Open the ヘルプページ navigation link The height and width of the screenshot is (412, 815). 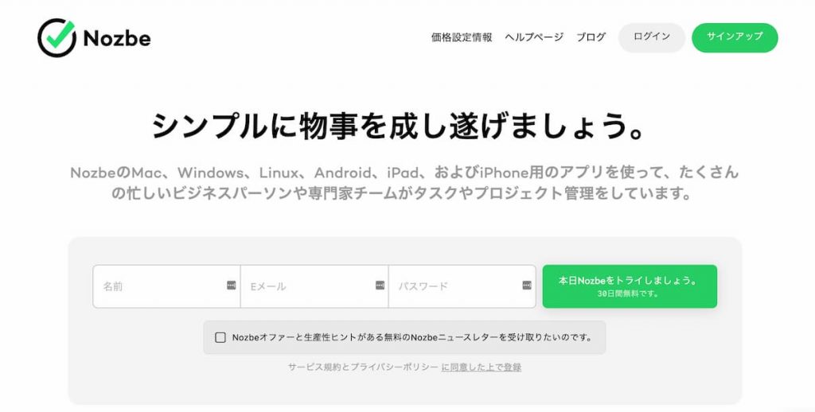click(534, 37)
